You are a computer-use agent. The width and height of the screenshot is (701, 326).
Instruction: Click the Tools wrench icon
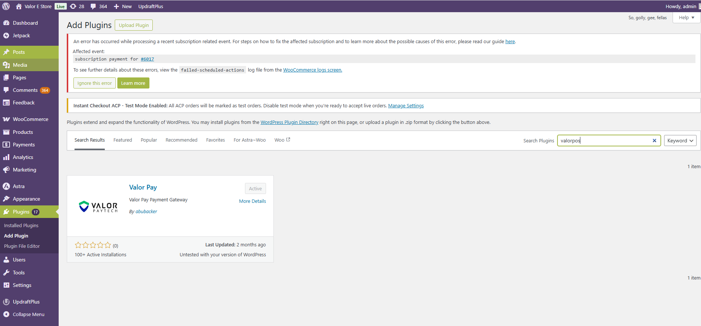tap(6, 273)
